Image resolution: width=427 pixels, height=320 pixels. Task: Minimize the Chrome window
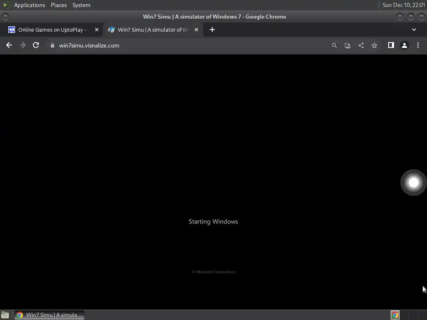pyautogui.click(x=400, y=17)
